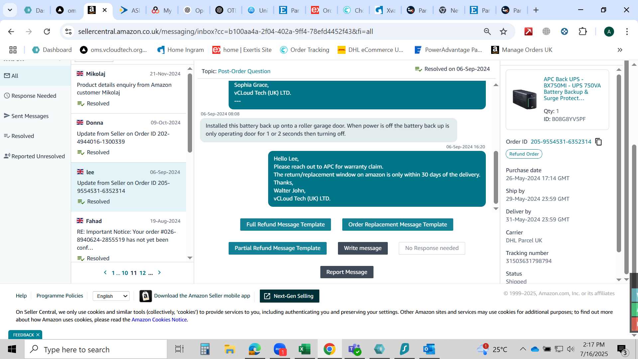This screenshot has height=359, width=638.
Task: Open the Amazon Cookies Notice link
Action: click(159, 320)
